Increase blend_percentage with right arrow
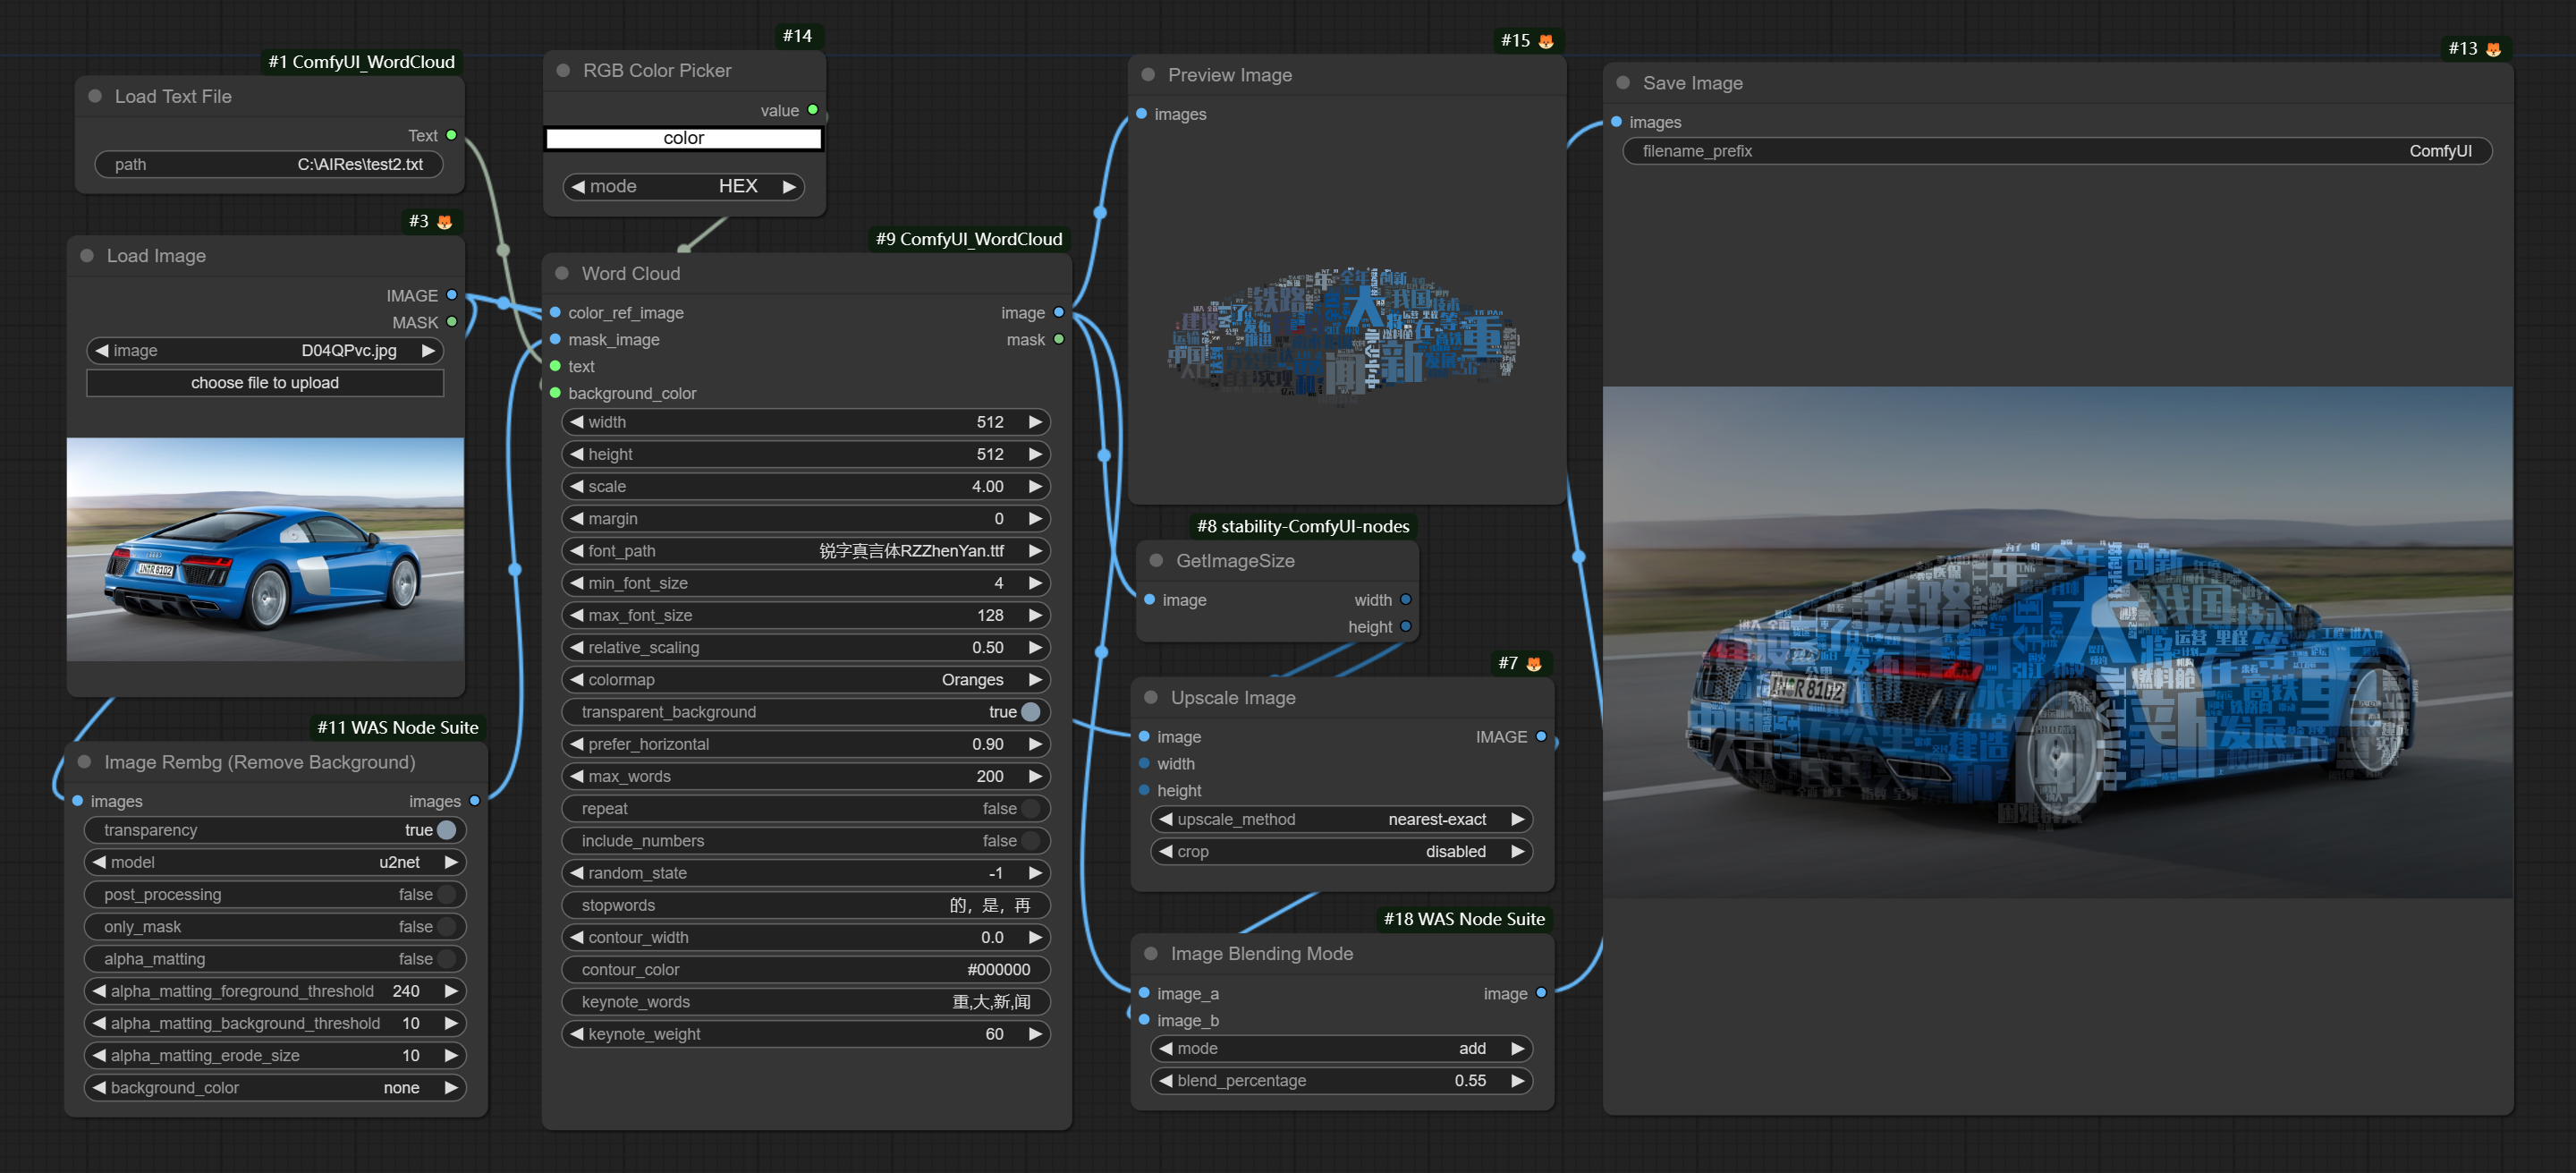The height and width of the screenshot is (1173, 2576). (x=1517, y=1080)
